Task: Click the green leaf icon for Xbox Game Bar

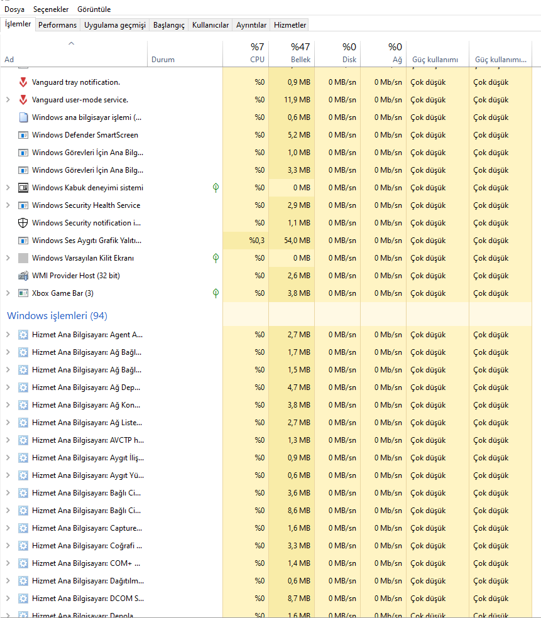Action: [216, 293]
